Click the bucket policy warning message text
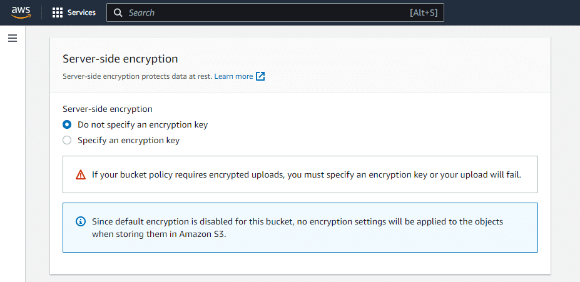Viewport: 580px width, 282px height. point(307,174)
